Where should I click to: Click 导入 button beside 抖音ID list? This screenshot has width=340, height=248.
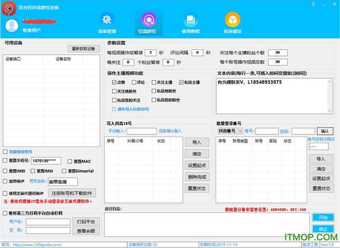[x=197, y=143]
